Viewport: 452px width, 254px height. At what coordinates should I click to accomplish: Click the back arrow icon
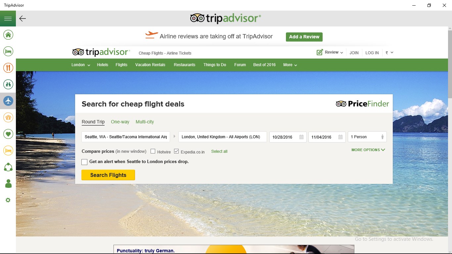[23, 19]
